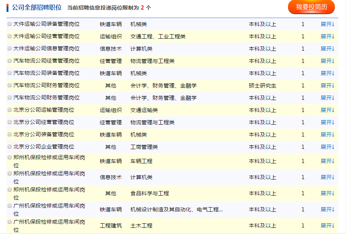The width and height of the screenshot is (346, 234).
Task: Select the 广州机保段 土木工程 position checkbox
Action: coord(10,222)
